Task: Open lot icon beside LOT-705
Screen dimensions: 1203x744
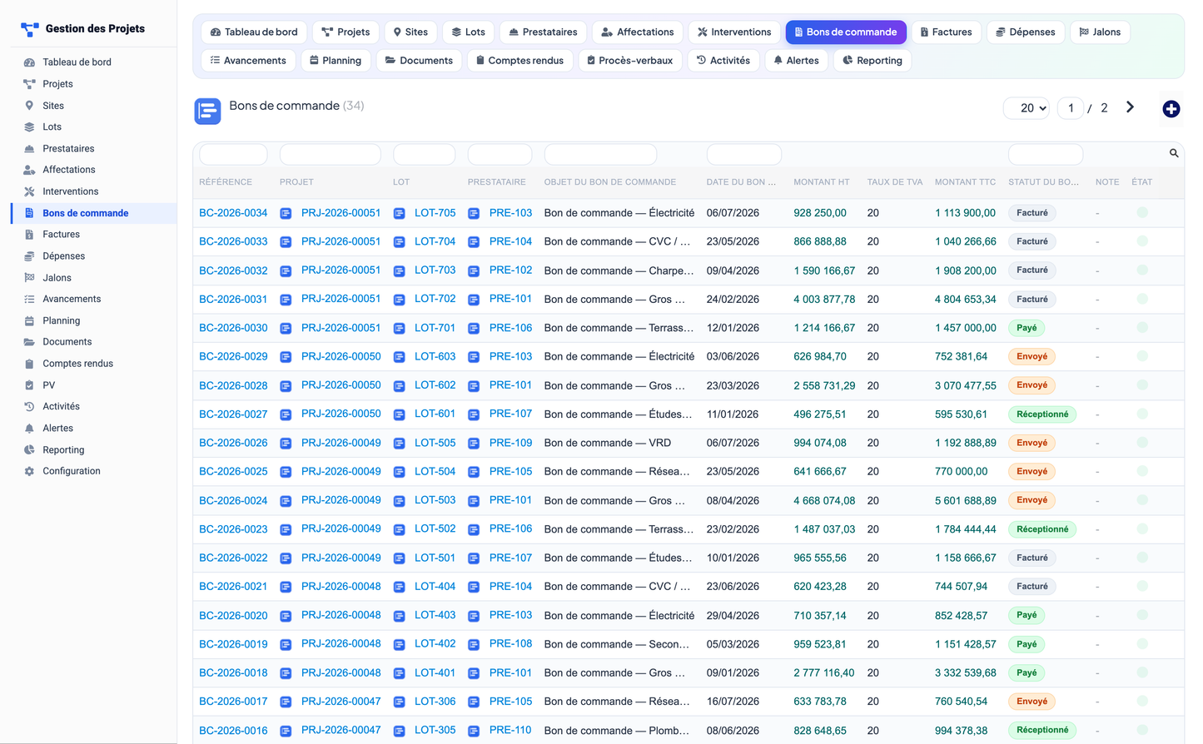Action: pos(399,213)
